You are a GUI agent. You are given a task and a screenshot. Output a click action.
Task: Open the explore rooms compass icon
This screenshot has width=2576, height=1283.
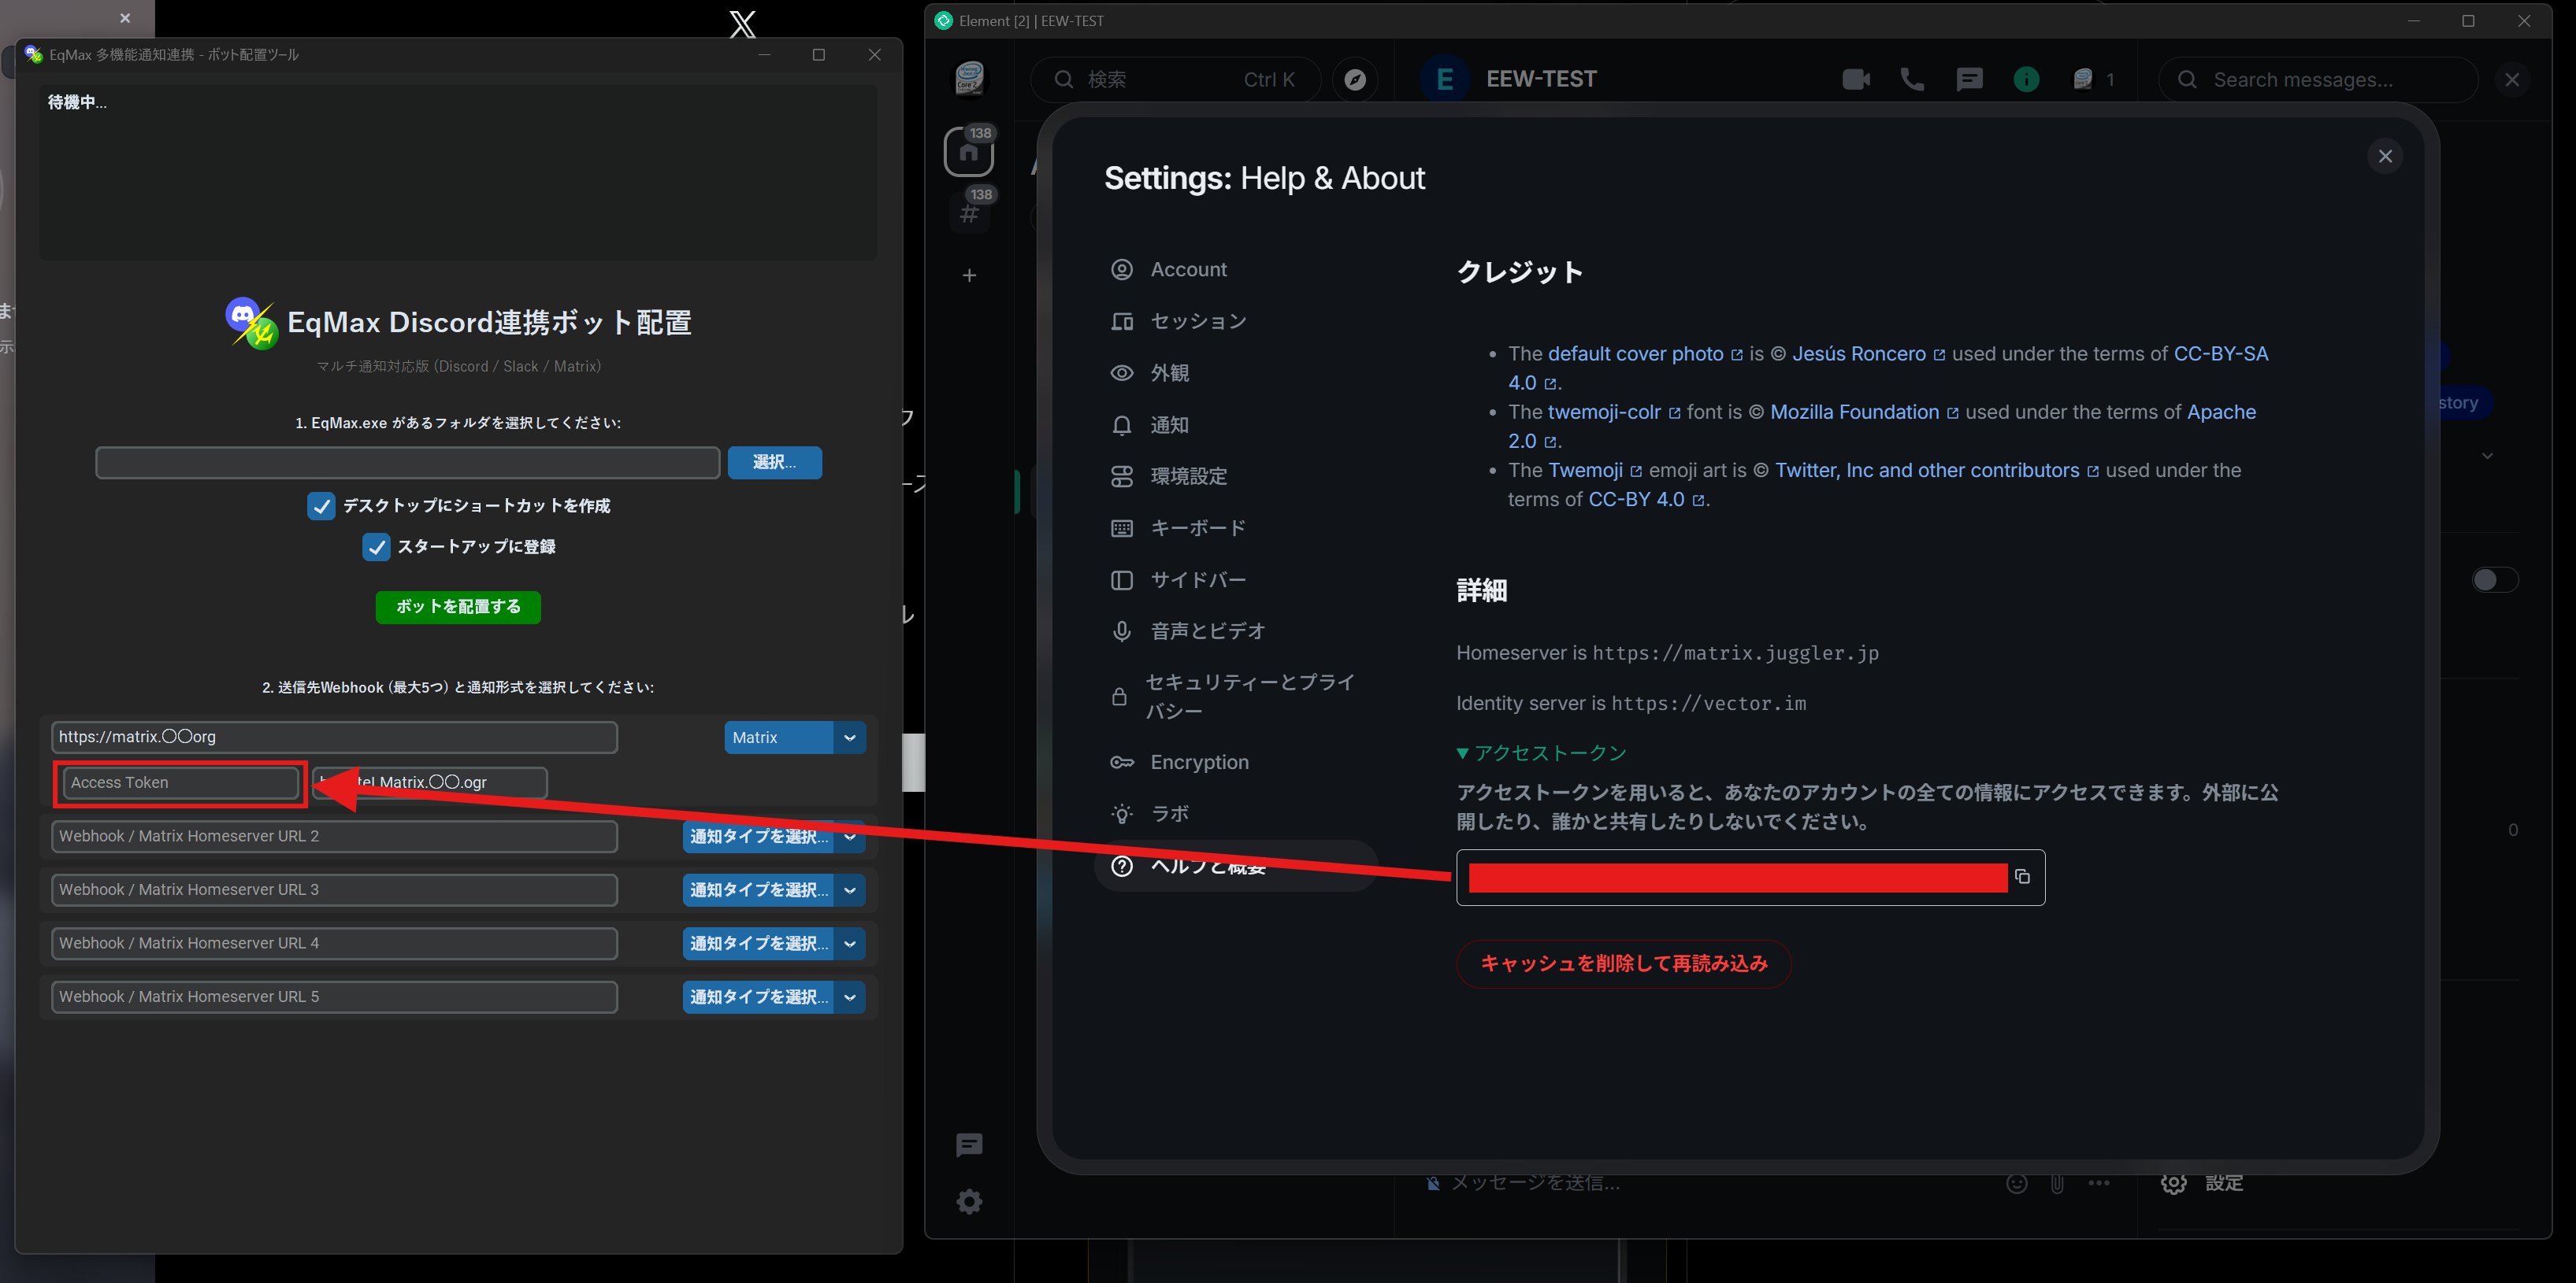click(x=1356, y=79)
